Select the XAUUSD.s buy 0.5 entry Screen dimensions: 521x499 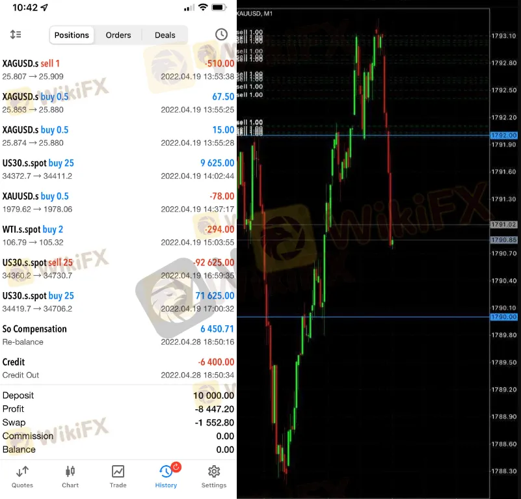pyautogui.click(x=118, y=202)
